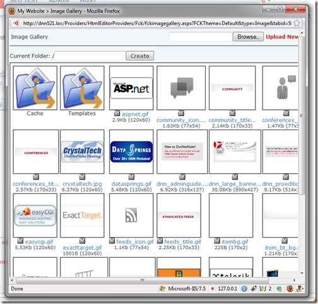
Task: Click the horizontal scrollbar's right arrow
Action: pos(294,280)
